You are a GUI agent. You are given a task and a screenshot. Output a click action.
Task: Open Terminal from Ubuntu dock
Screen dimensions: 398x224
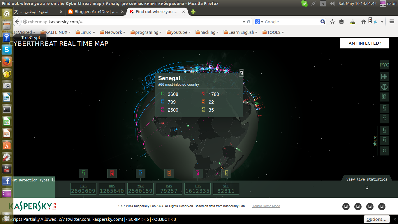pos(7,110)
